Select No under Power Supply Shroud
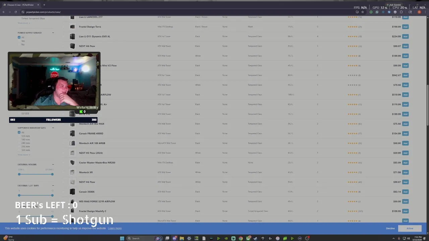Screen dimensions: 429x241 click(23, 45)
